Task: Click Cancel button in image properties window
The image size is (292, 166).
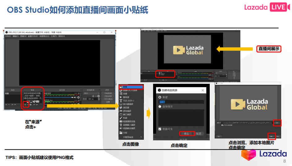Action: 278,137
